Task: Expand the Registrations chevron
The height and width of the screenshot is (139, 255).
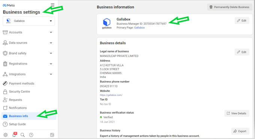Action: 51,64
